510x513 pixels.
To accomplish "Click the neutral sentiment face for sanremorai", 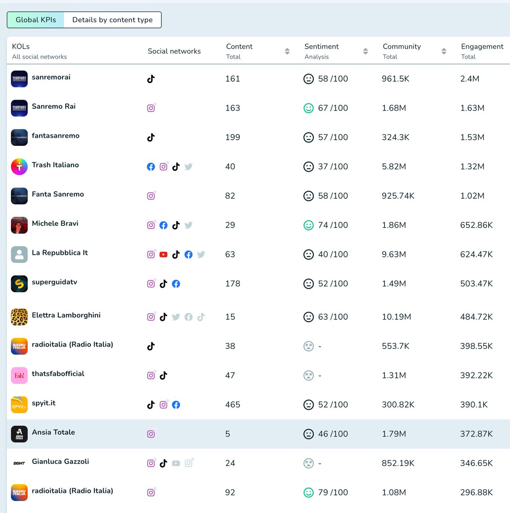I will pyautogui.click(x=308, y=79).
